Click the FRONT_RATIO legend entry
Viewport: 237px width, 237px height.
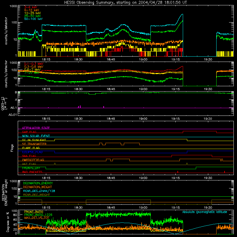coord(34,212)
